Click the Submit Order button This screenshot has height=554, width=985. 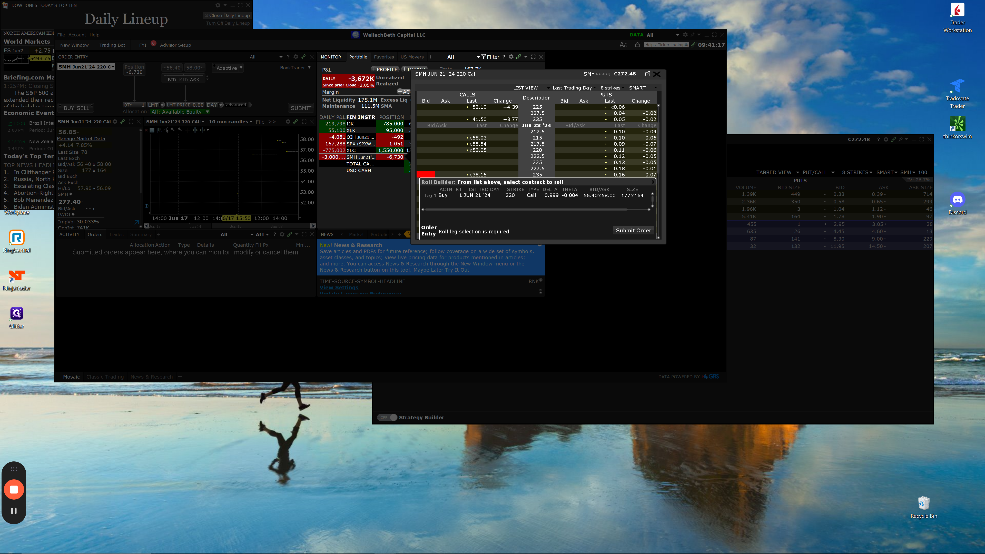[633, 230]
